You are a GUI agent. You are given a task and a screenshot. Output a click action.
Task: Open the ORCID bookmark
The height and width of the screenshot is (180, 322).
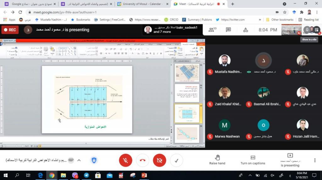(x=171, y=19)
